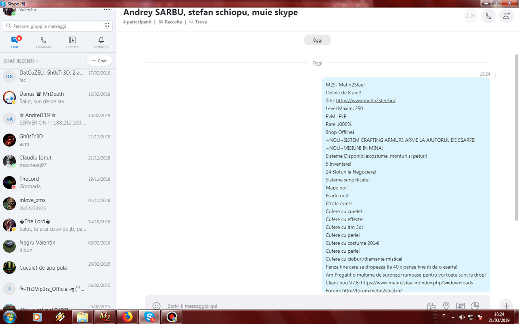
Task: Open the screen recorder taskbar icon
Action: point(172,317)
